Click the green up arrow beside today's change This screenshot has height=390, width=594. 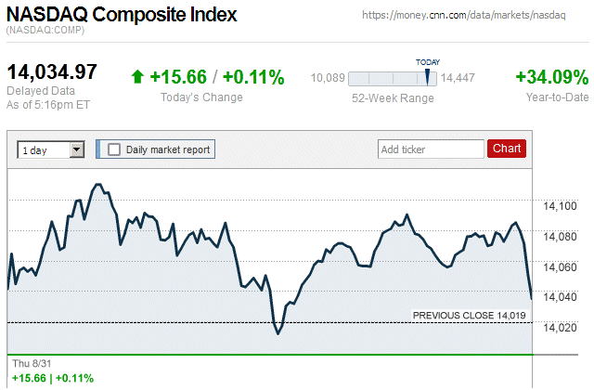pyautogui.click(x=137, y=77)
